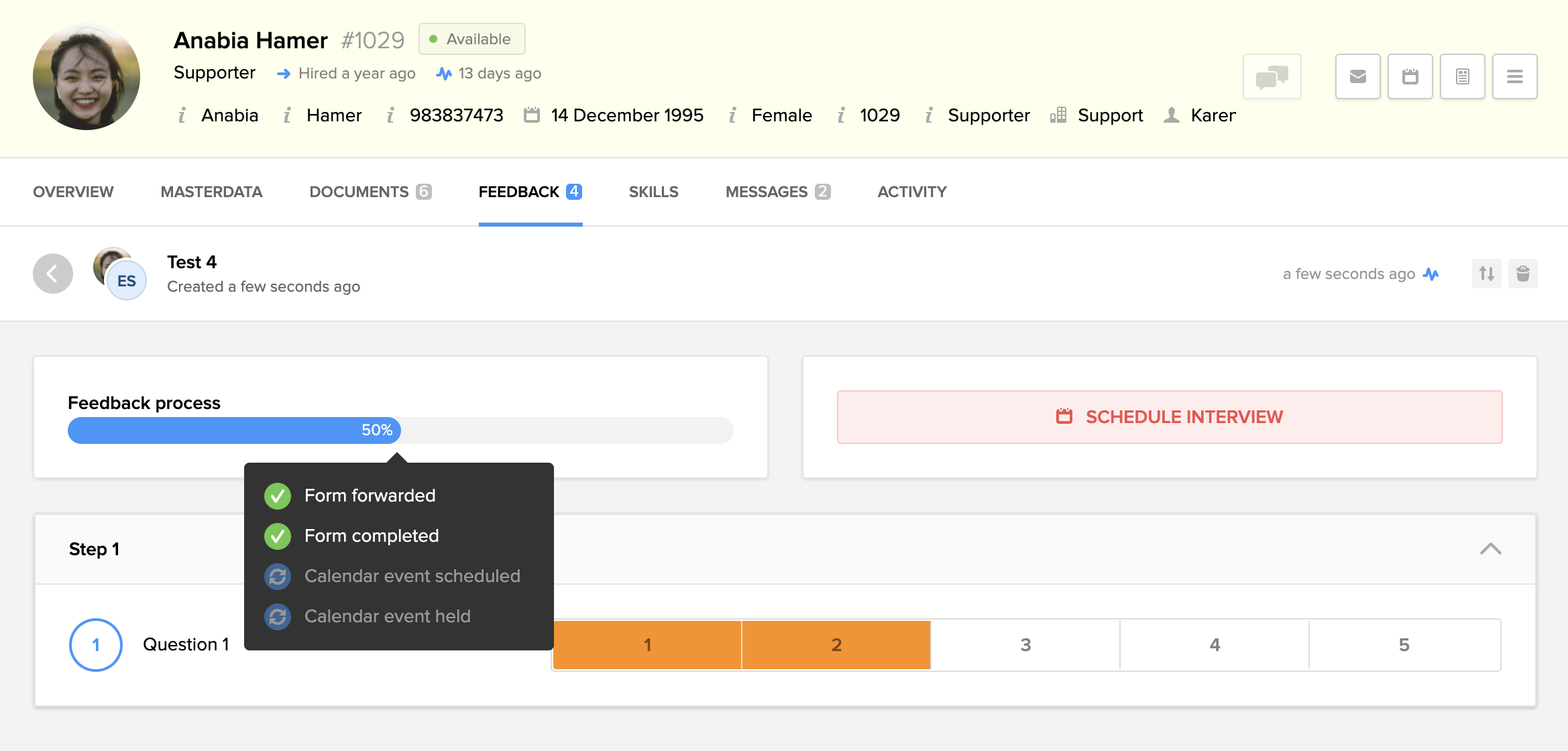
Task: Delete Test 4 with trash icon
Action: pos(1522,274)
